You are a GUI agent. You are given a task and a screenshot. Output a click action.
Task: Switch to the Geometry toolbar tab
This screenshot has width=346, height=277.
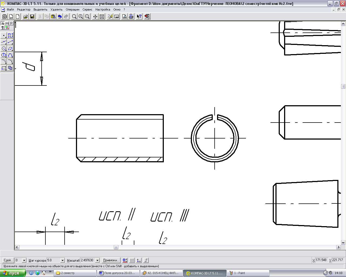tap(3, 23)
